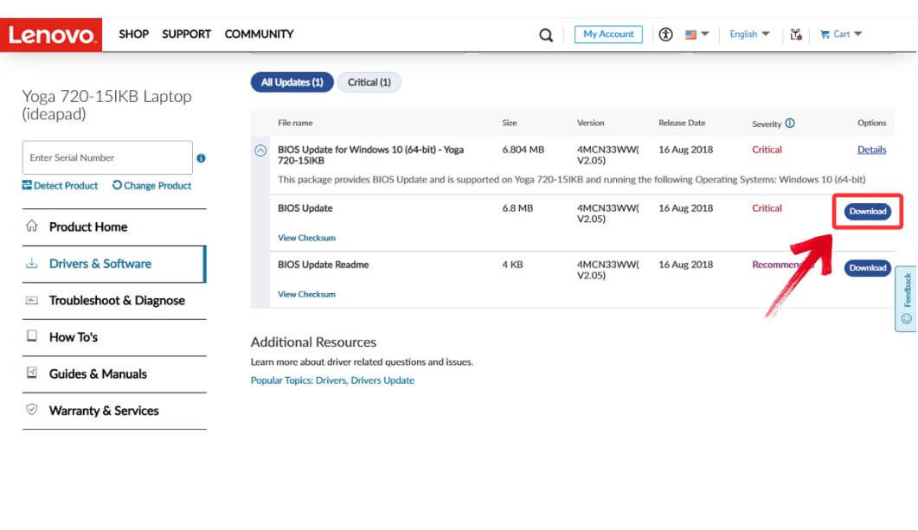Viewport: 918px width, 530px height.
Task: Click the Lenovo logo
Action: tap(51, 35)
